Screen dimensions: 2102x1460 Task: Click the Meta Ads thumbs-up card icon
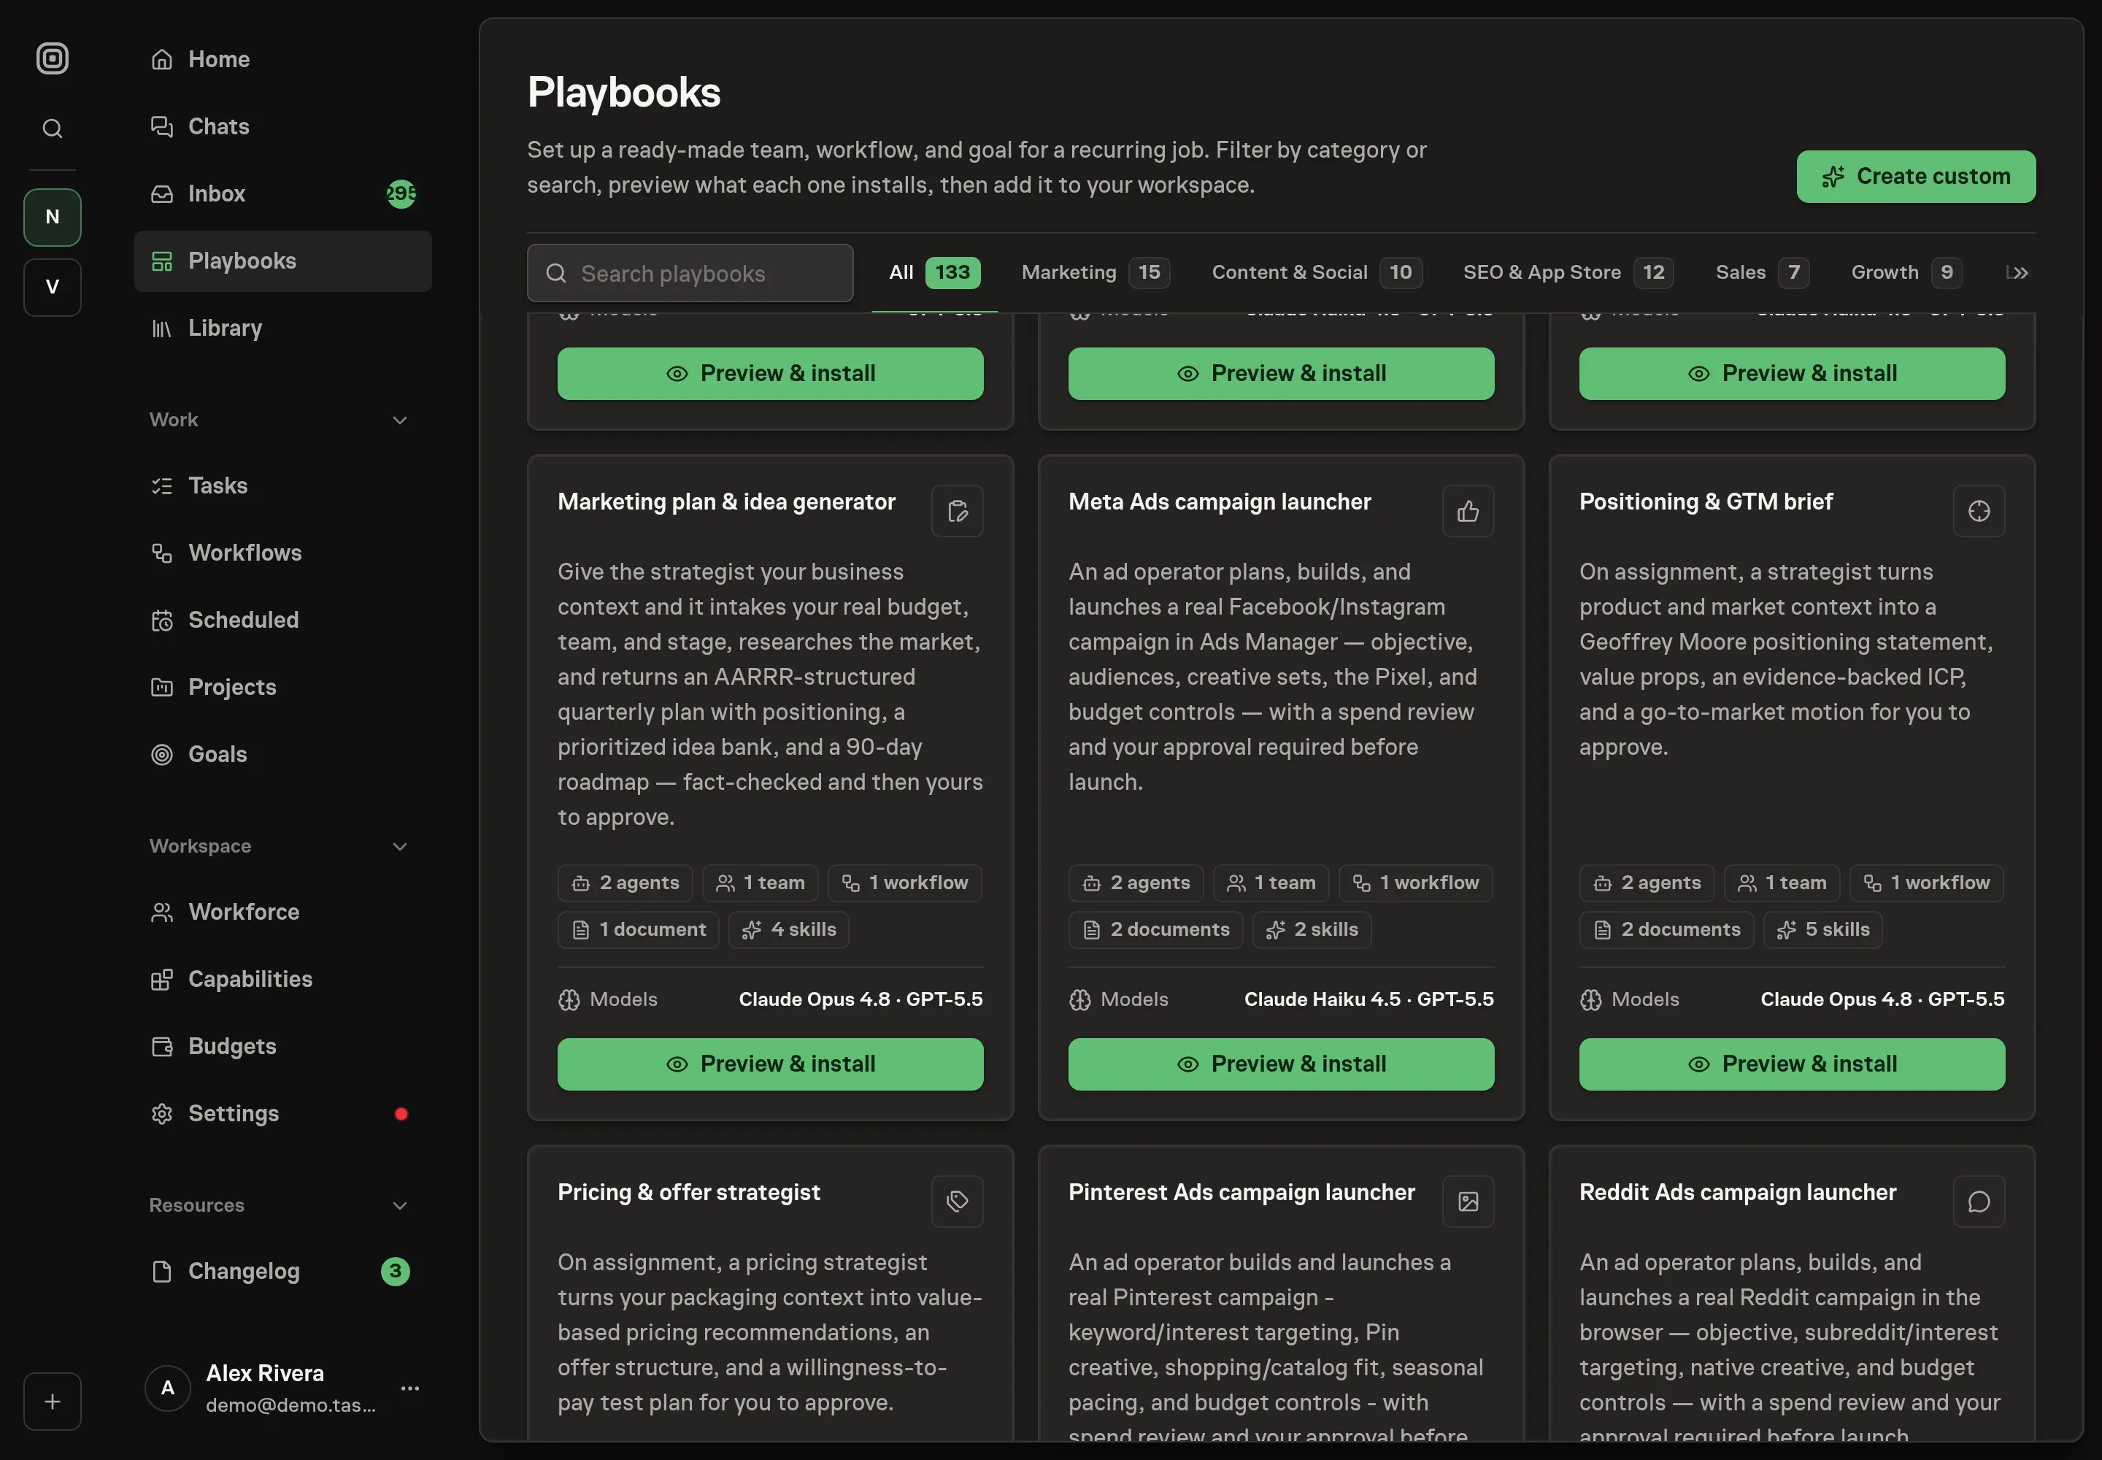click(1467, 510)
